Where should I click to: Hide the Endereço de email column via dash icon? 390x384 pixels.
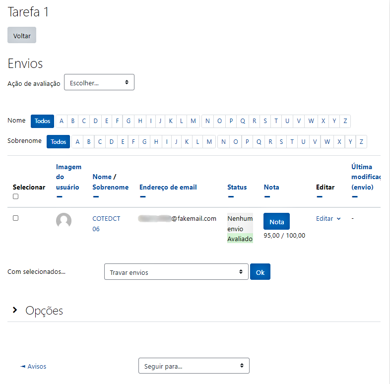coord(143,197)
